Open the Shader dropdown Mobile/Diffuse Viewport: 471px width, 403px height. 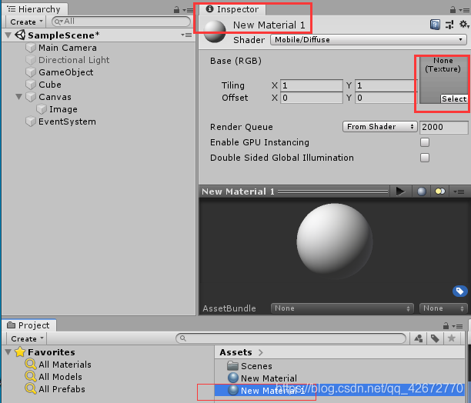(x=369, y=40)
